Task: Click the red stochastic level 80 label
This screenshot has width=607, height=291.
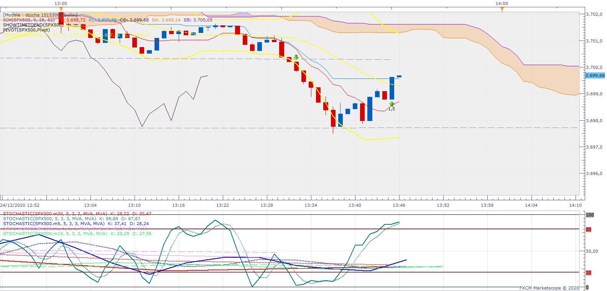Action: tap(589, 229)
